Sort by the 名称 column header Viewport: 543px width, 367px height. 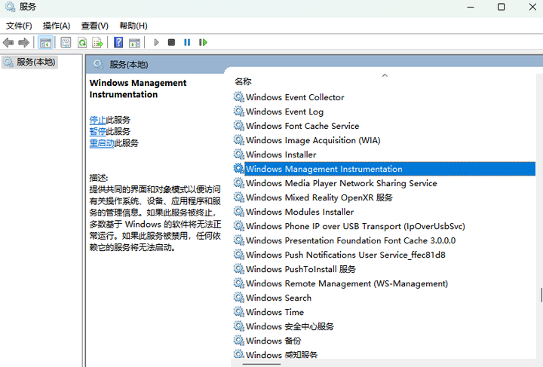click(243, 81)
